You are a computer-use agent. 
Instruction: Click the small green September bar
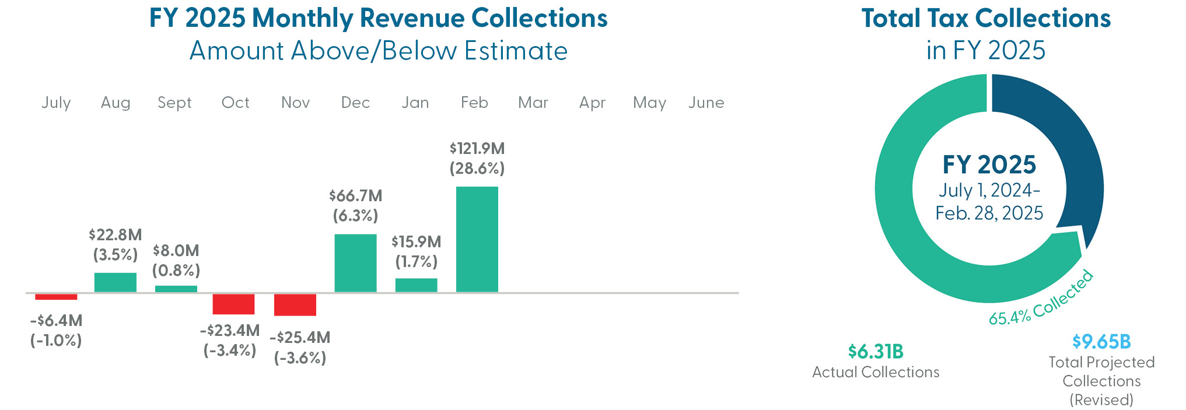tap(176, 289)
